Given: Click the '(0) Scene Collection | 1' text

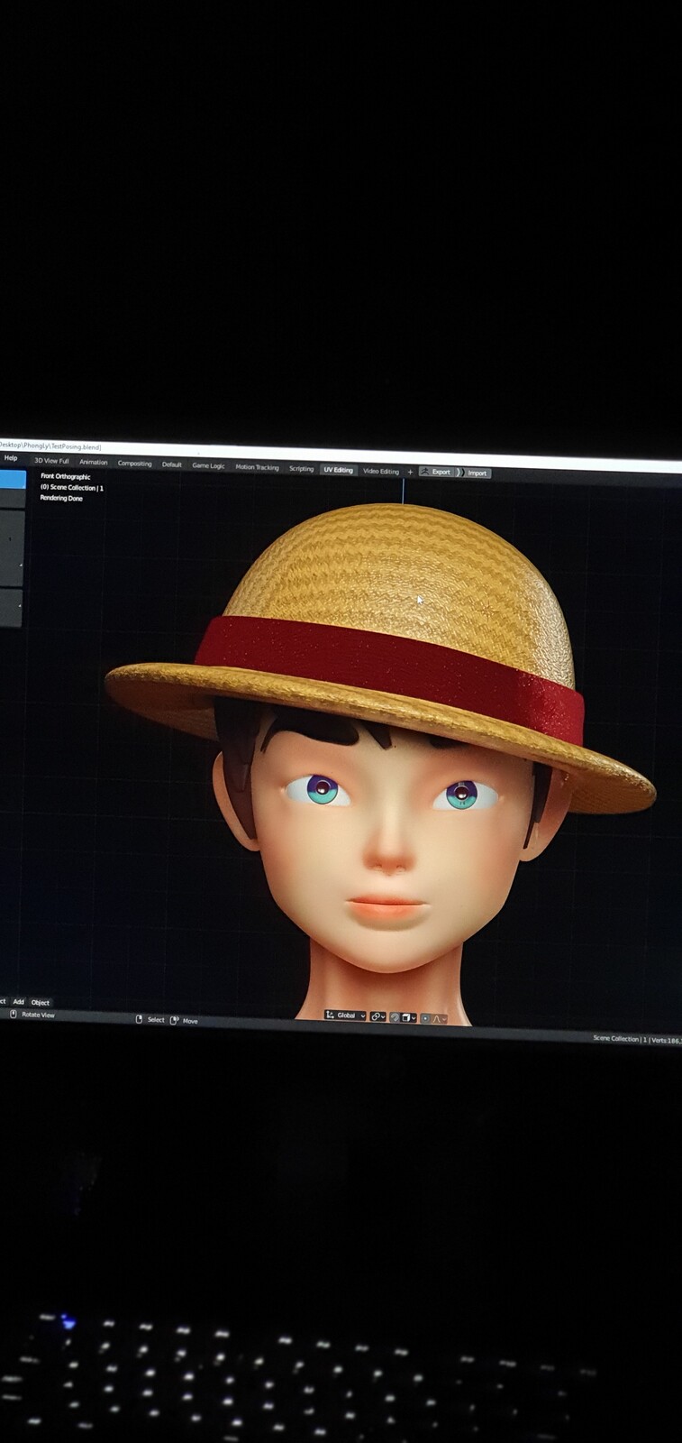Looking at the screenshot, I should (x=71, y=487).
